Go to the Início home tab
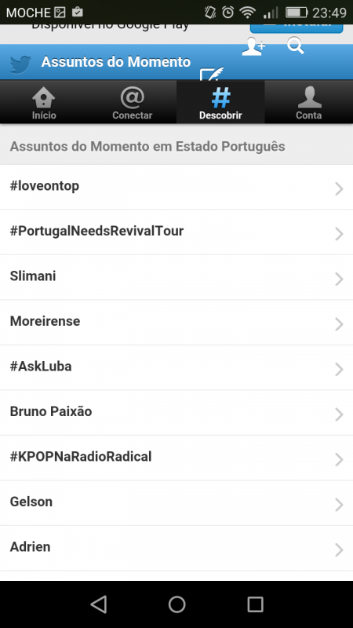 pos(44,102)
